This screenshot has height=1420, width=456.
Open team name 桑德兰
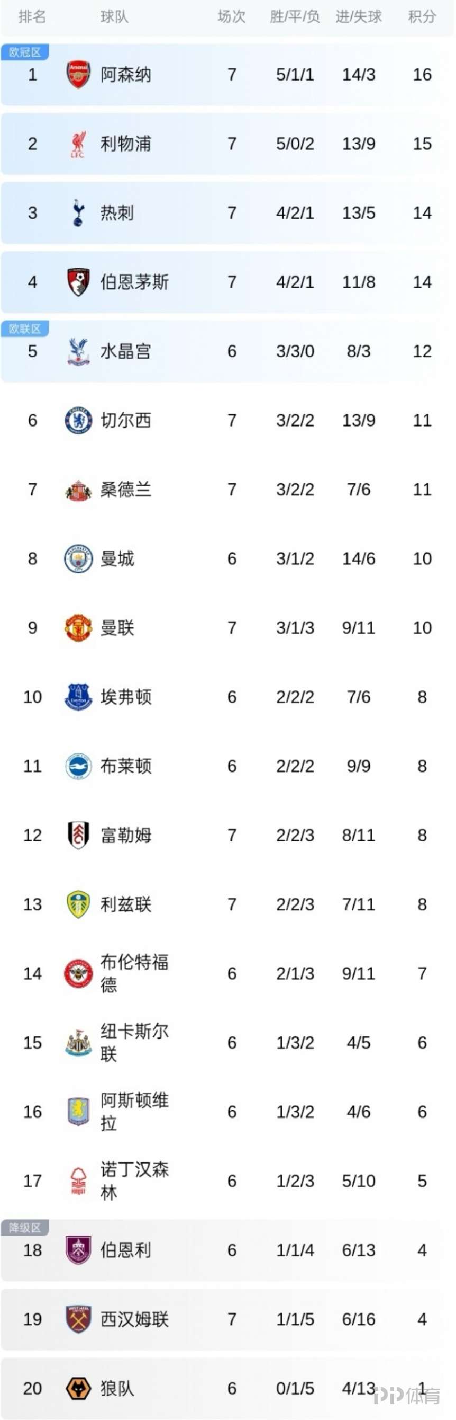125,490
